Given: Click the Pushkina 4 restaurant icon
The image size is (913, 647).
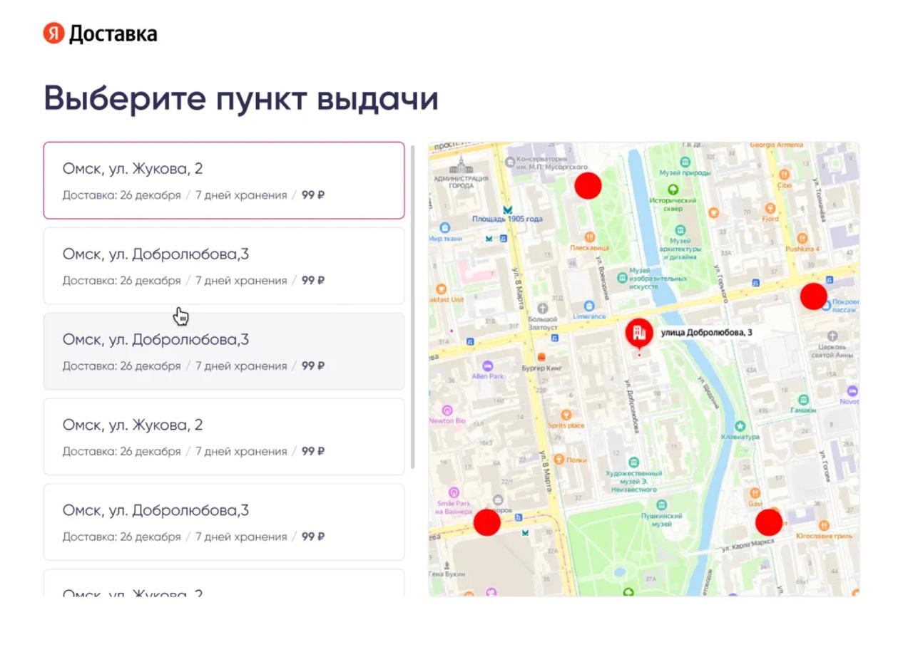Looking at the screenshot, I should click(802, 239).
